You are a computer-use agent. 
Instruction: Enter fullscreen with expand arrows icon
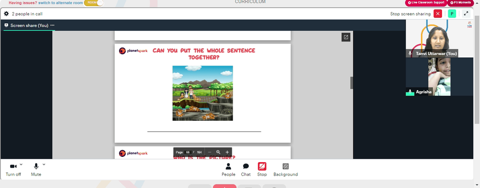coord(466,14)
